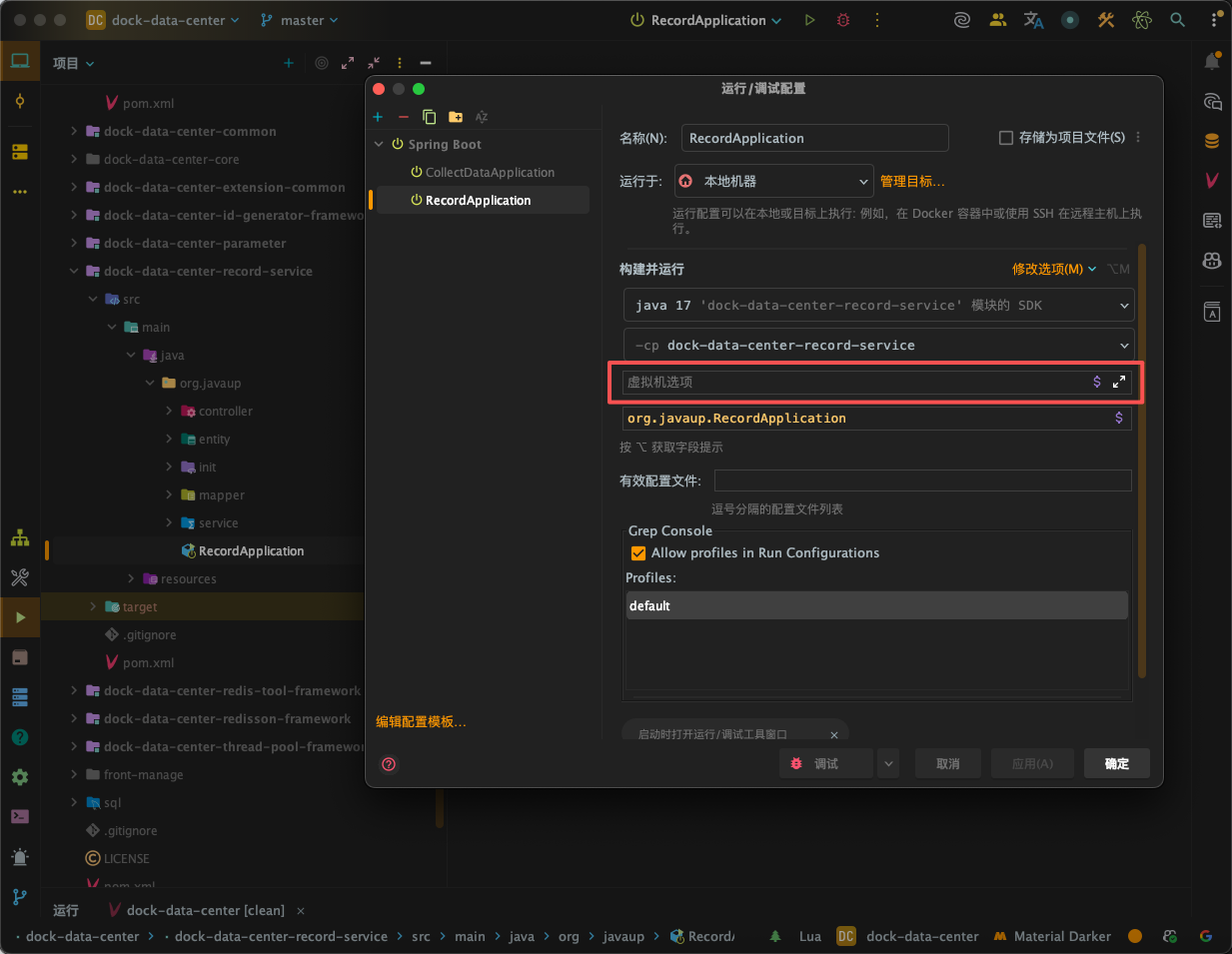1232x954 pixels.
Task: Click the active profiles input field
Action: [x=922, y=481]
